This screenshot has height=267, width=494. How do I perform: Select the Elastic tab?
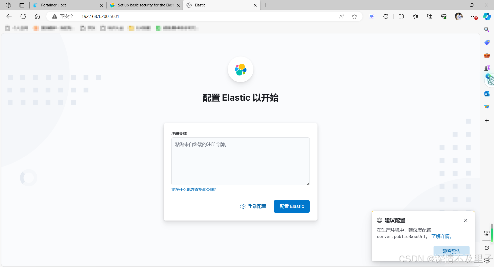(x=221, y=5)
